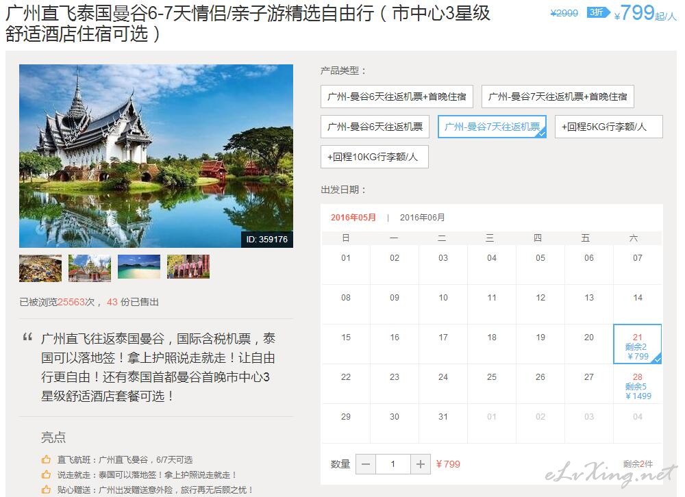Click calendar date 20
Image resolution: width=685 pixels, height=497 pixels.
[589, 337]
